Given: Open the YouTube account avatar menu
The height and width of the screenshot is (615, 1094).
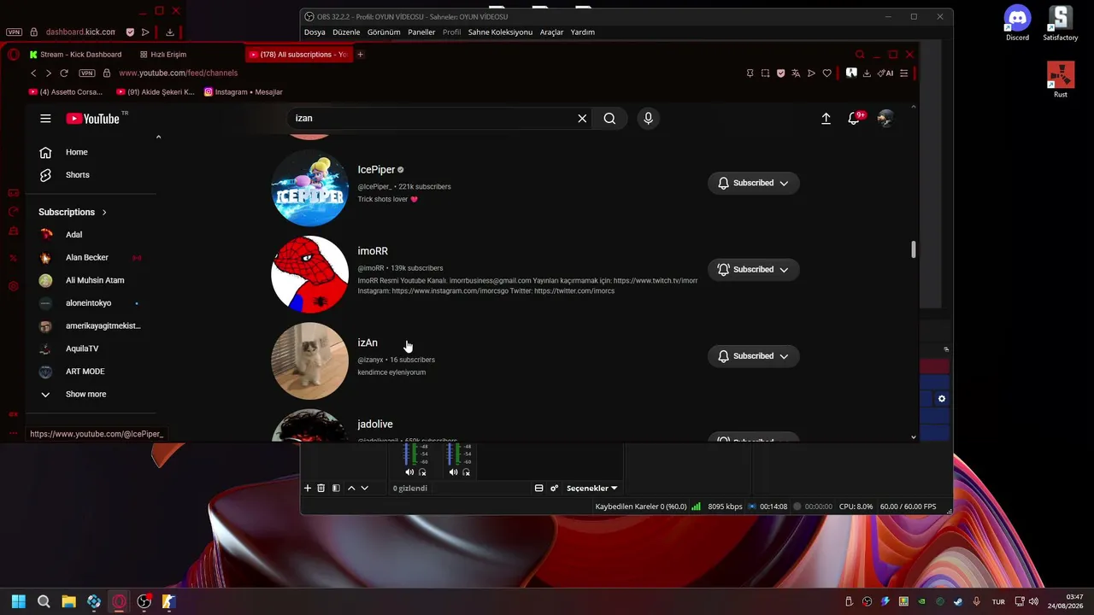Looking at the screenshot, I should (x=885, y=119).
